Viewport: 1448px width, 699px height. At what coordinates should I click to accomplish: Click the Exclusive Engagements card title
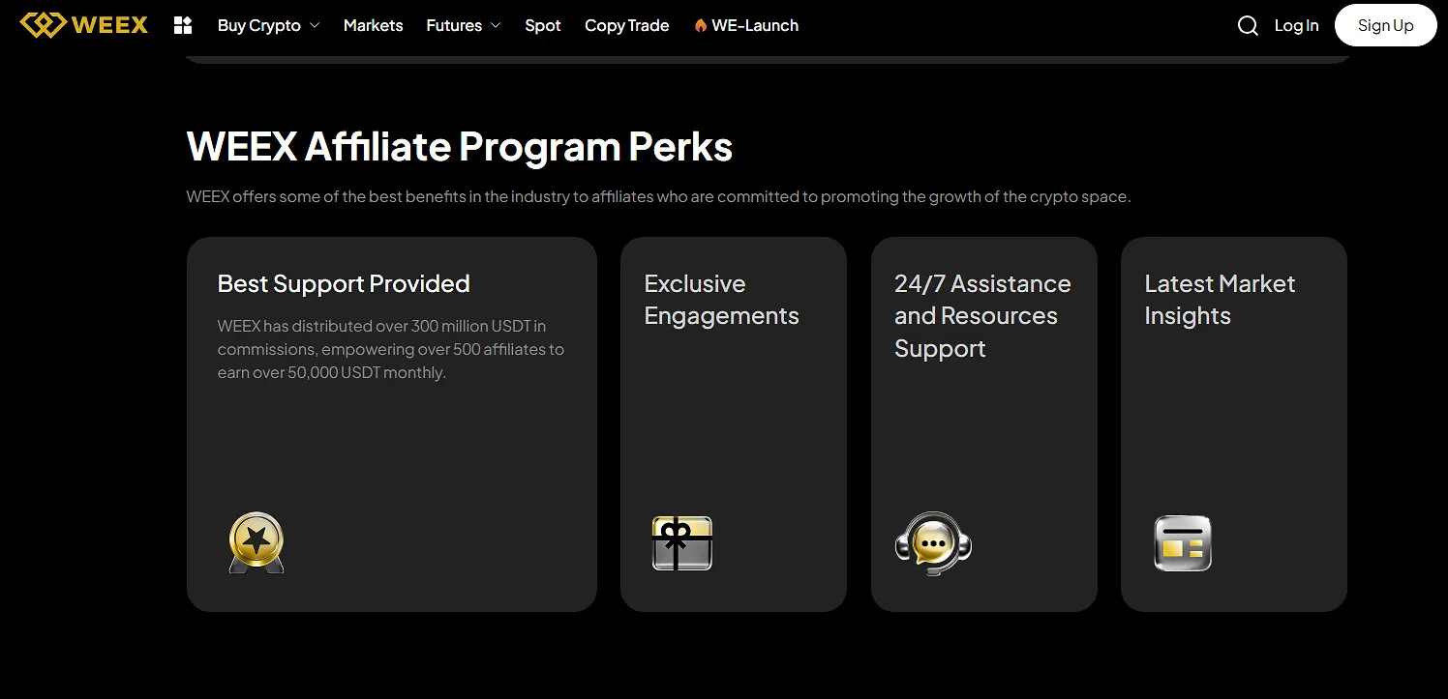[x=722, y=300]
